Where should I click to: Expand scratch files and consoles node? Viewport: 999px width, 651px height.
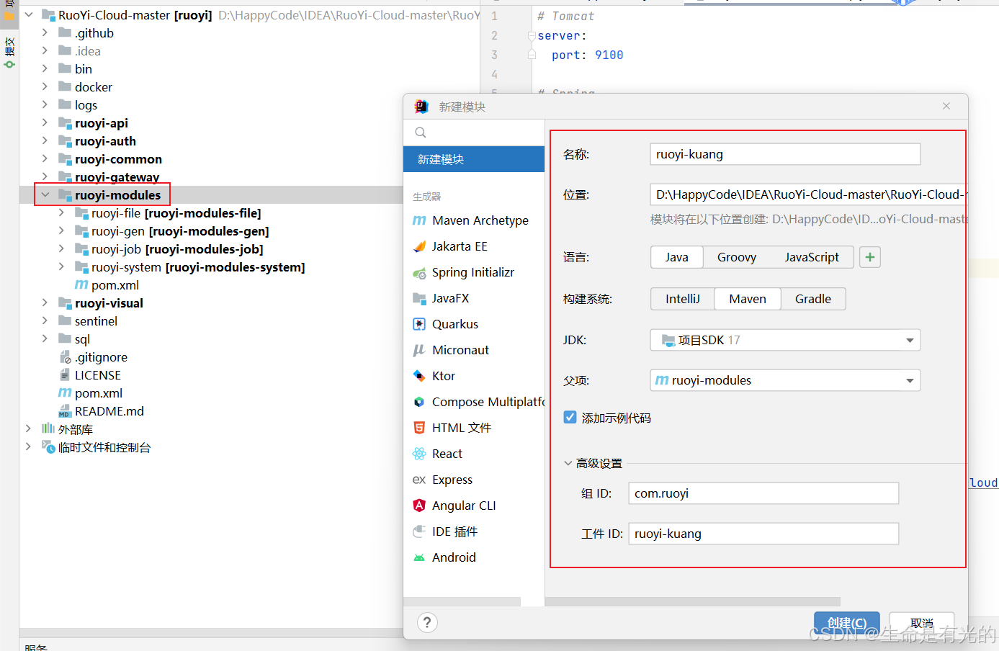28,447
